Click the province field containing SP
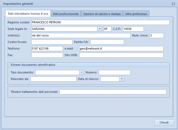The width and height of the screenshot is (178, 130). (x=107, y=29)
